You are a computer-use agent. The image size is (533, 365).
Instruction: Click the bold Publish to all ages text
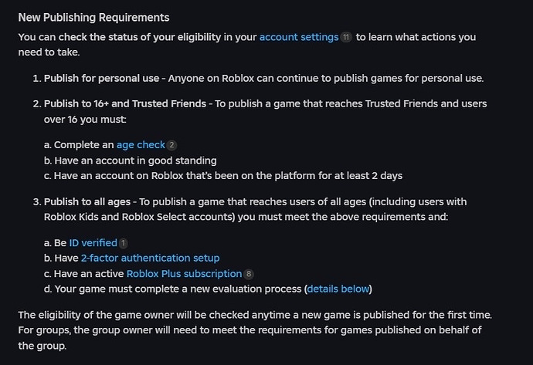[x=87, y=201]
